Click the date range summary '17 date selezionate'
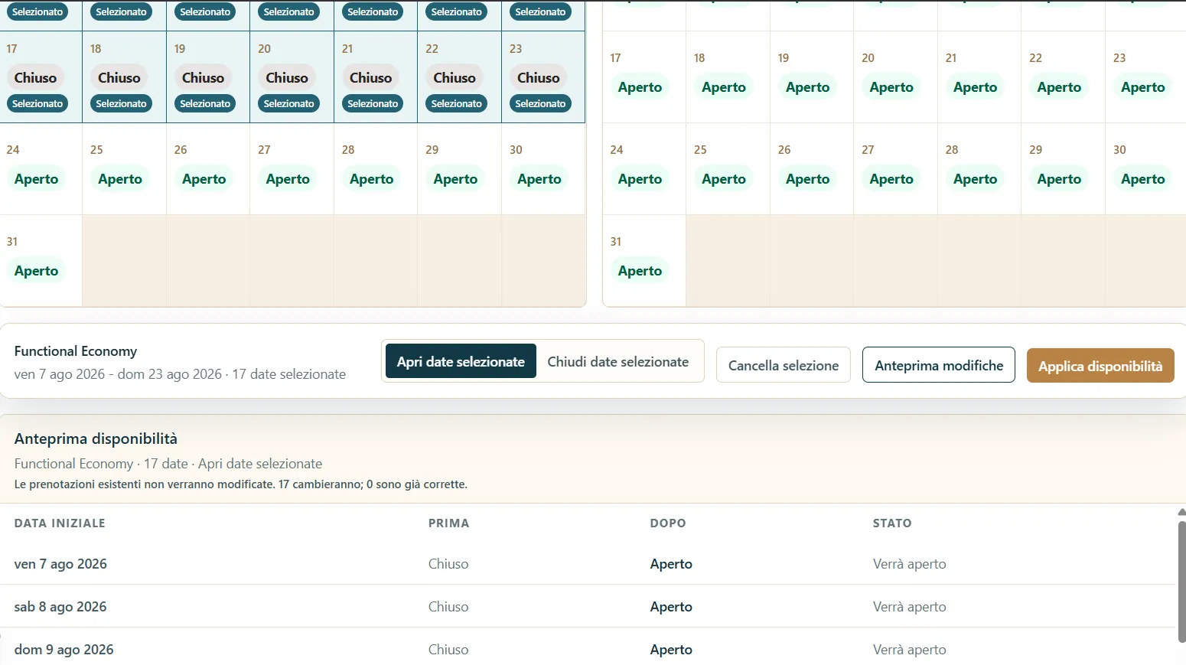This screenshot has height=665, width=1186. pos(288,374)
